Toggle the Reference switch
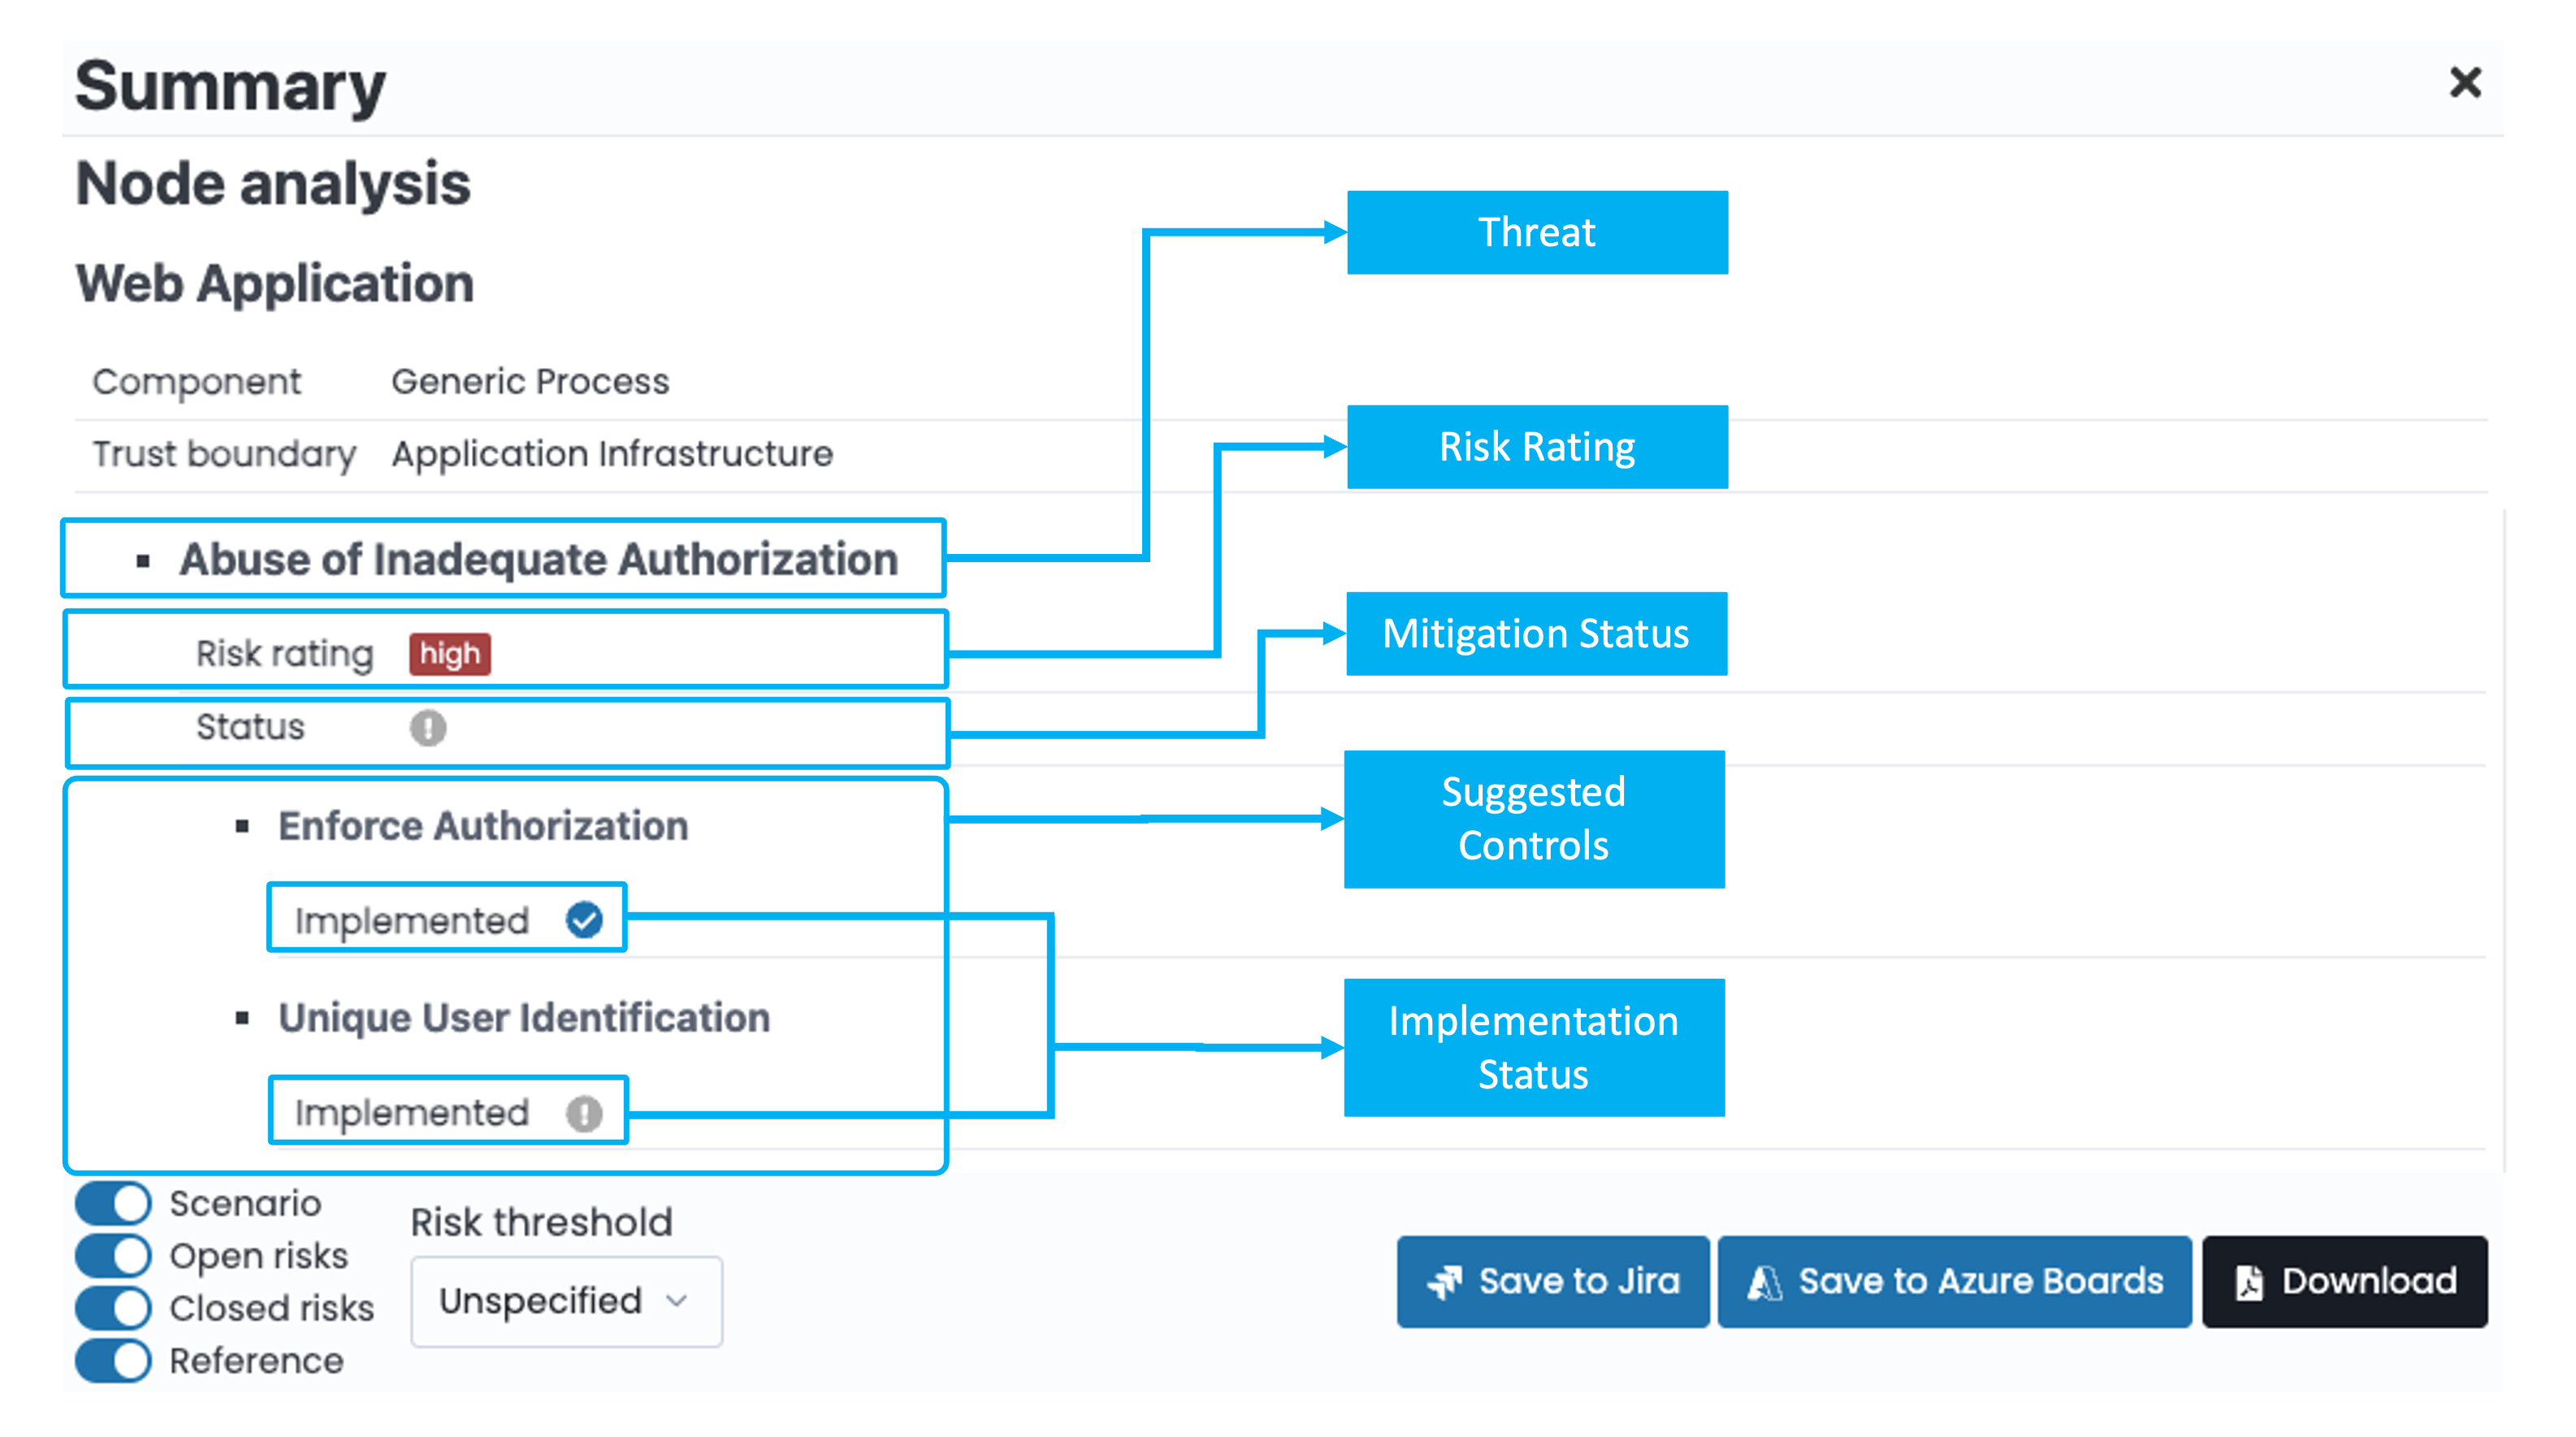The image size is (2576, 1437). [x=114, y=1361]
